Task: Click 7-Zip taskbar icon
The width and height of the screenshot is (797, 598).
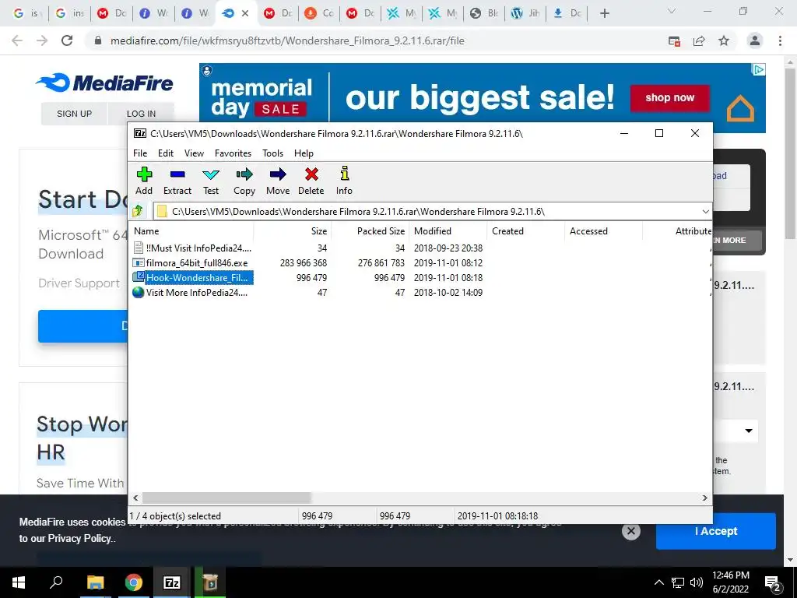Action: (x=172, y=582)
